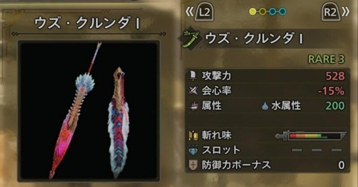Screen dimensions: 358x187
Task: Click the element attribute icon
Action: (x=193, y=106)
